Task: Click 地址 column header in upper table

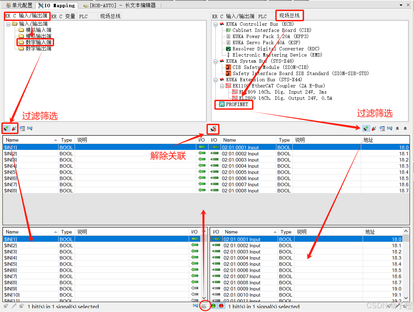Action: (386, 140)
